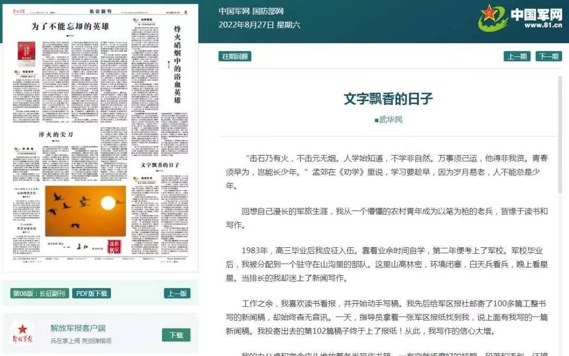Viewport: 569px width, 356px height.
Task: Download the PDF版下载 edition
Action: (x=91, y=293)
